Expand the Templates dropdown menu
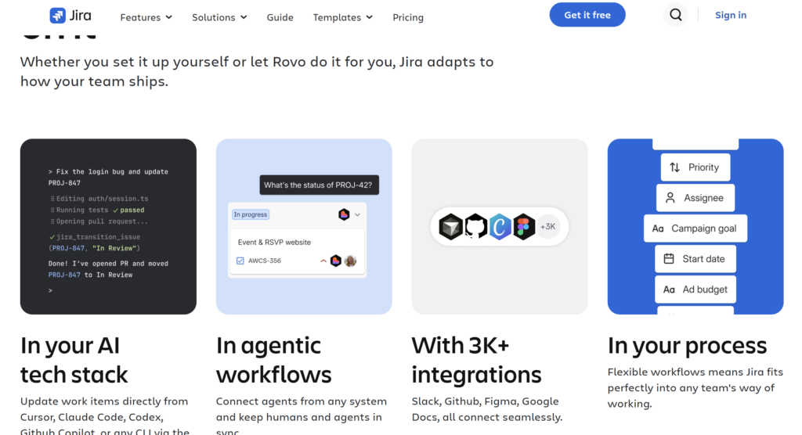802x435 pixels. point(343,17)
